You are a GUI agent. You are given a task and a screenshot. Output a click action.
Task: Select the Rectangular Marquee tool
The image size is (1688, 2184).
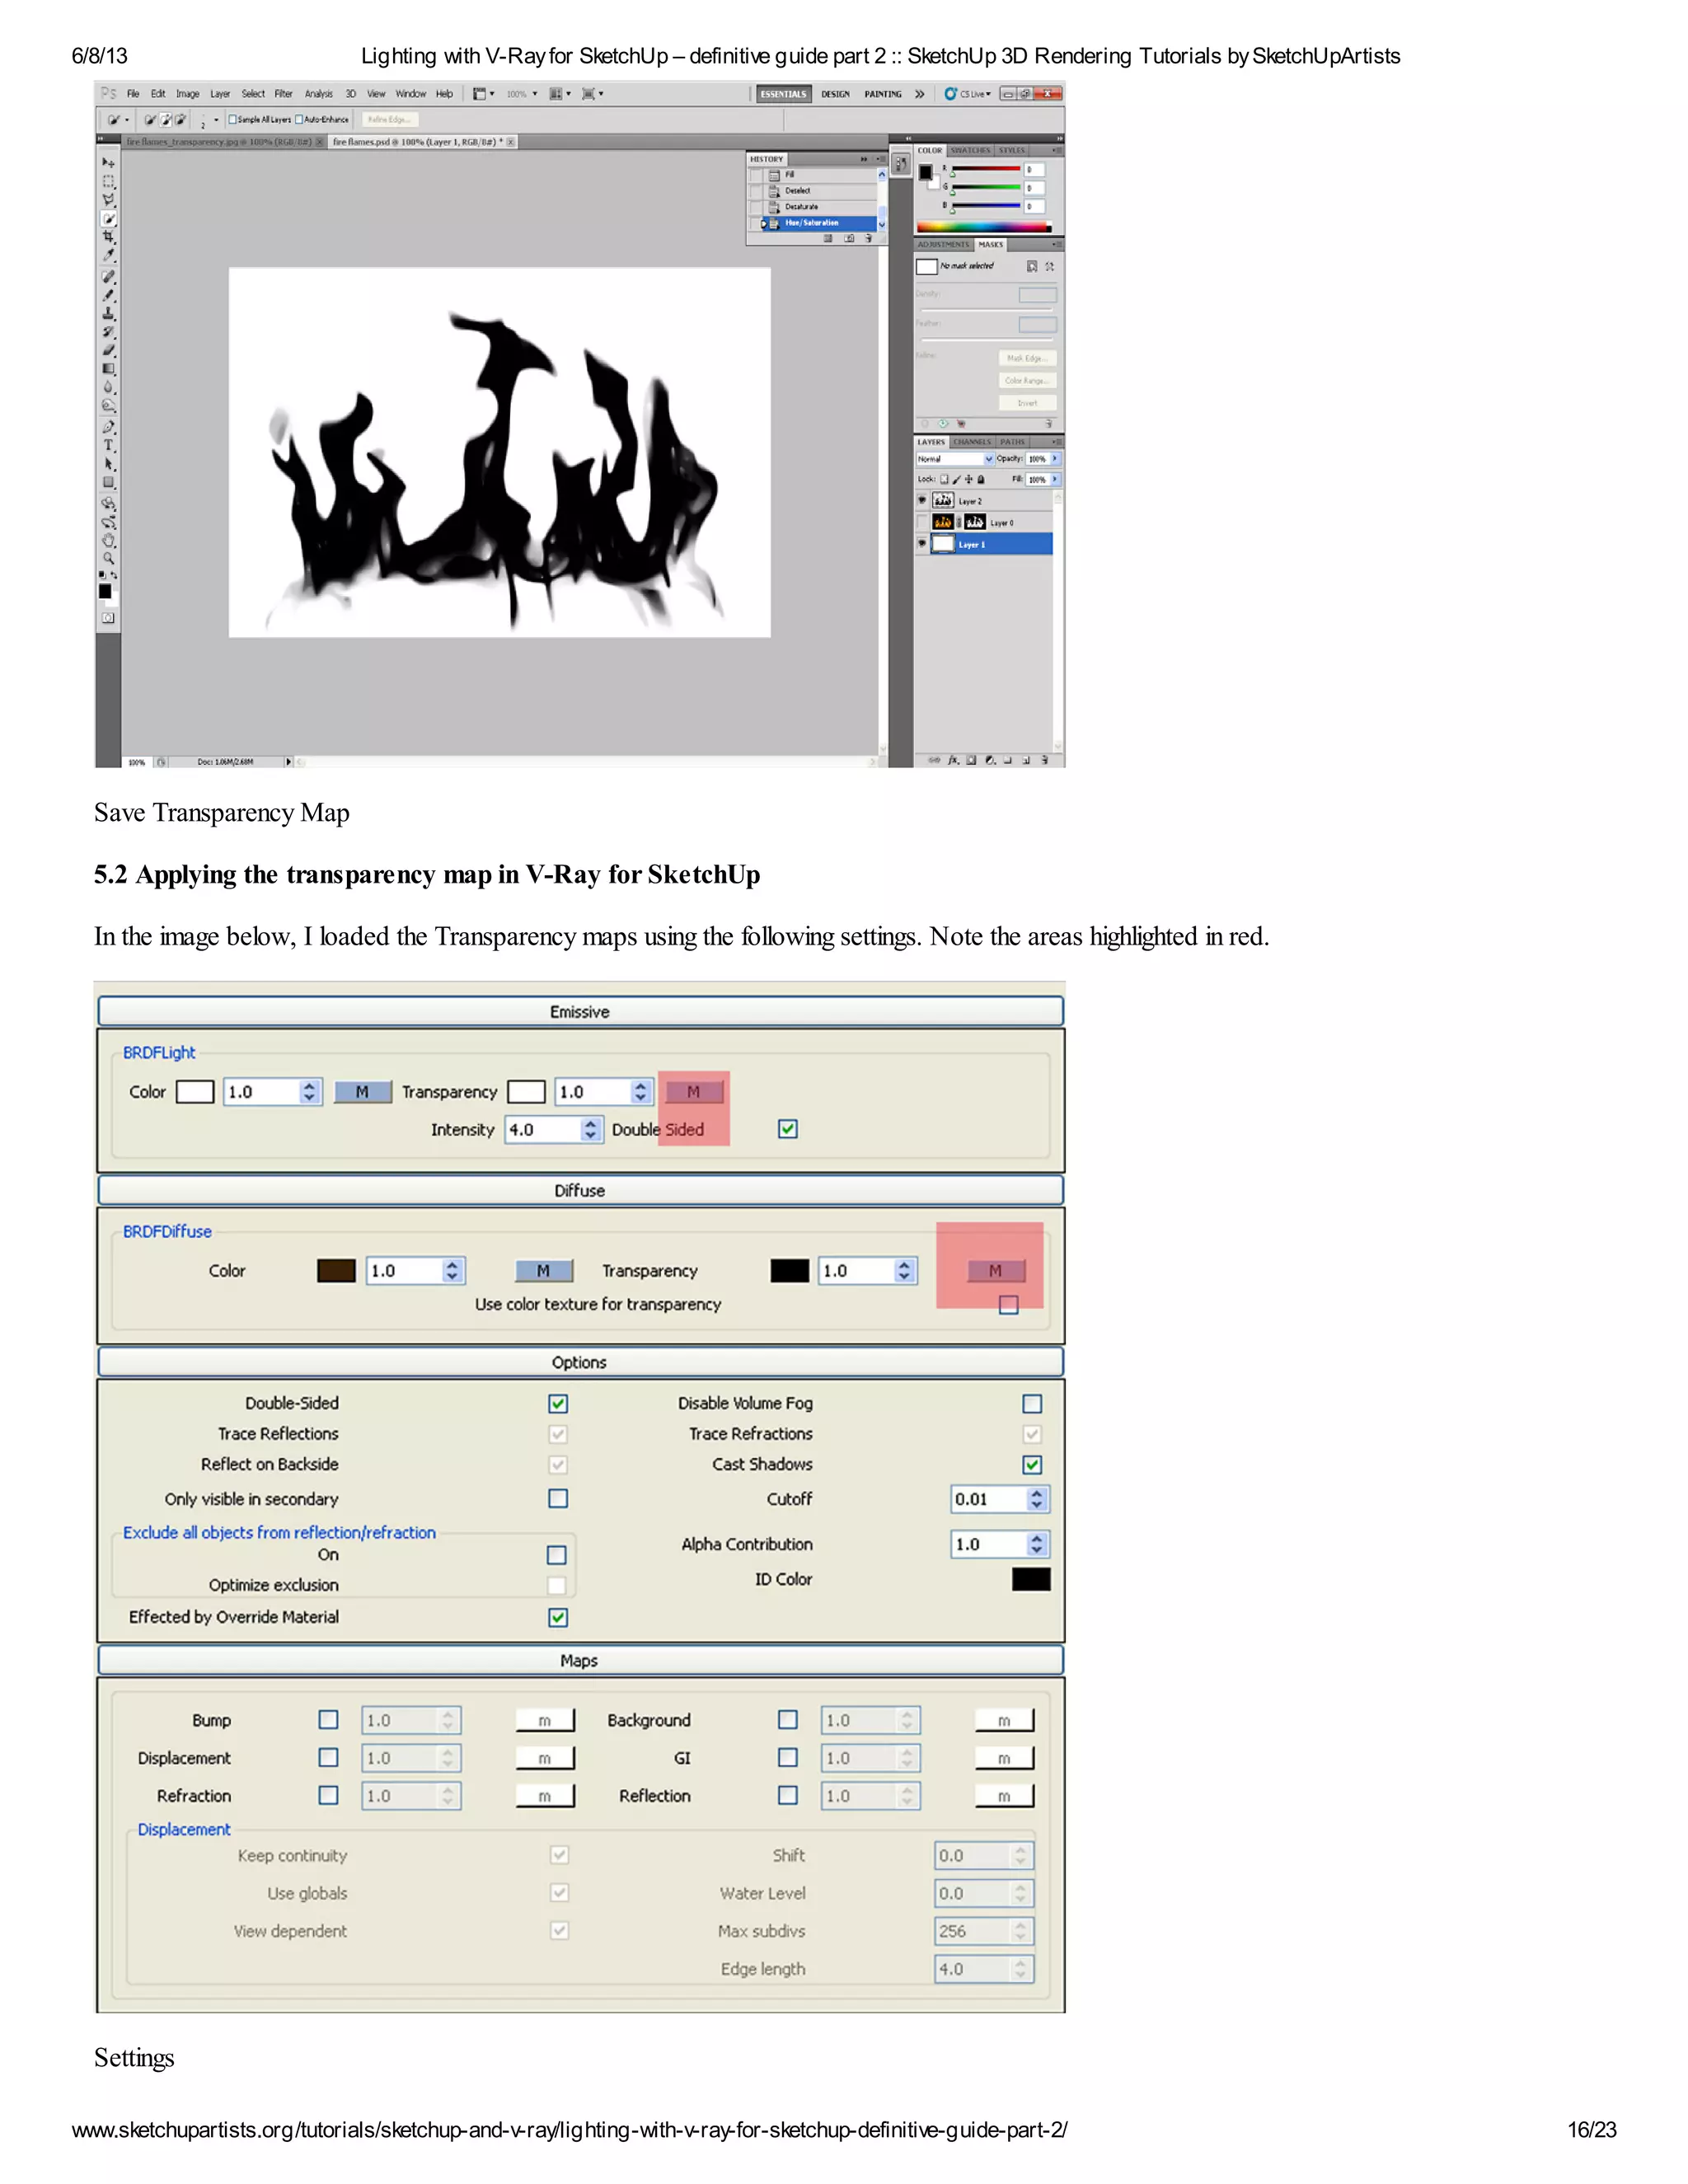(108, 181)
